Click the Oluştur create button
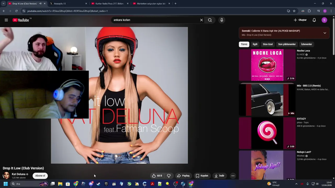This screenshot has width=335, height=188. point(300,20)
